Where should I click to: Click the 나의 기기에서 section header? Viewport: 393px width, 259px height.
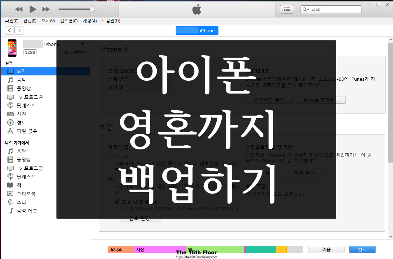click(17, 143)
